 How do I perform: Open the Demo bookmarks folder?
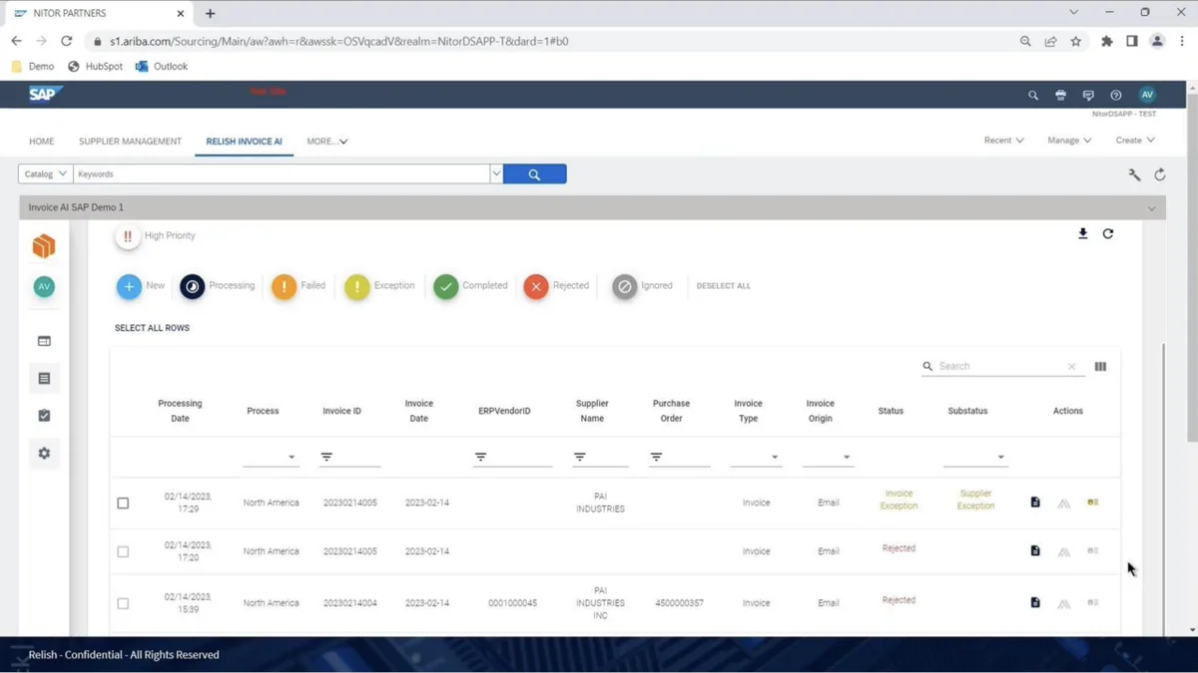[x=33, y=67]
